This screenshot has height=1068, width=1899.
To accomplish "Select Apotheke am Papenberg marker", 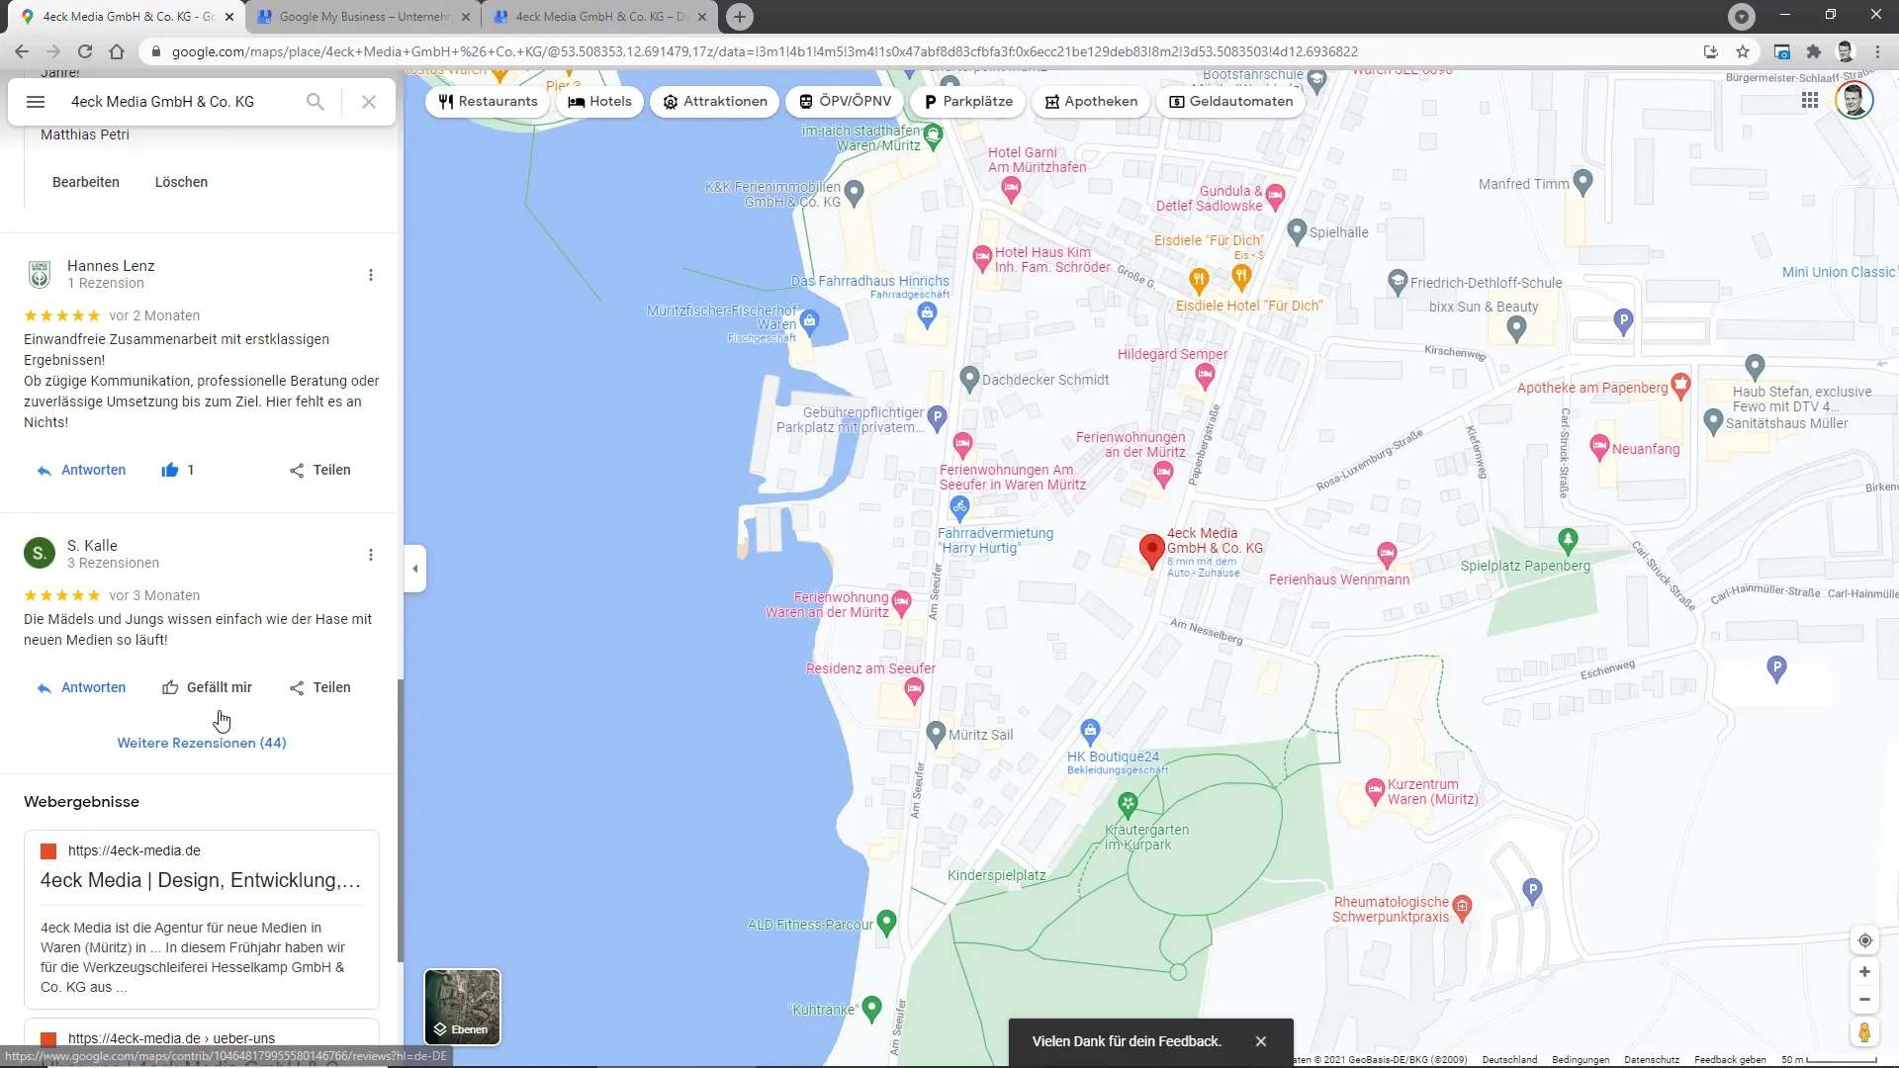I will click(x=1679, y=385).
